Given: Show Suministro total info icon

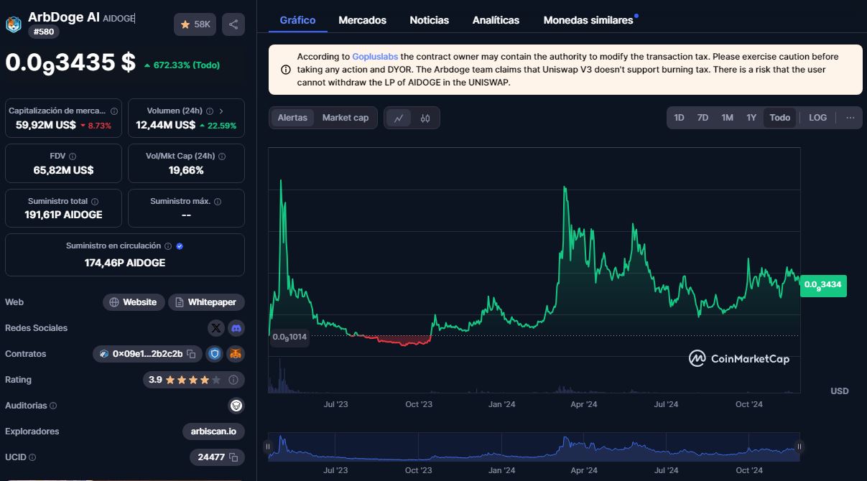Looking at the screenshot, I should pos(95,202).
